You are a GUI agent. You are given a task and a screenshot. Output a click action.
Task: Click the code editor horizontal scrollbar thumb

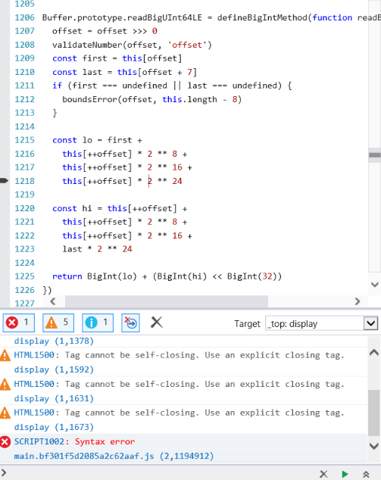point(167,301)
